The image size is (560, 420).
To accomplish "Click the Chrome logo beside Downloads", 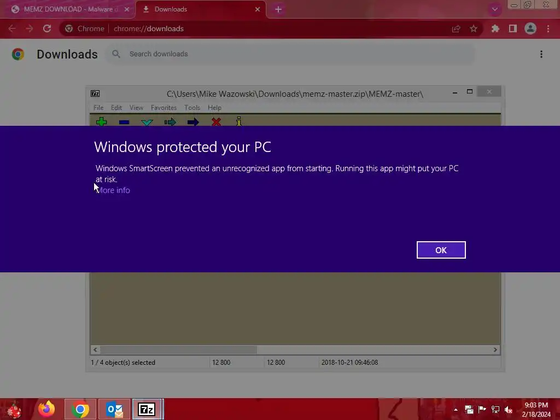I will (x=18, y=54).
